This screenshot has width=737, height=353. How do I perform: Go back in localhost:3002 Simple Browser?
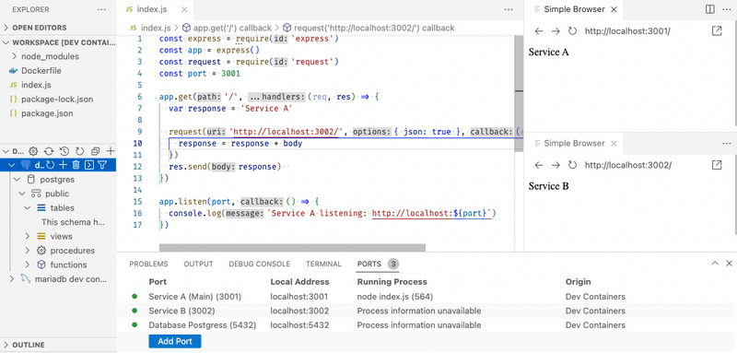coord(539,165)
